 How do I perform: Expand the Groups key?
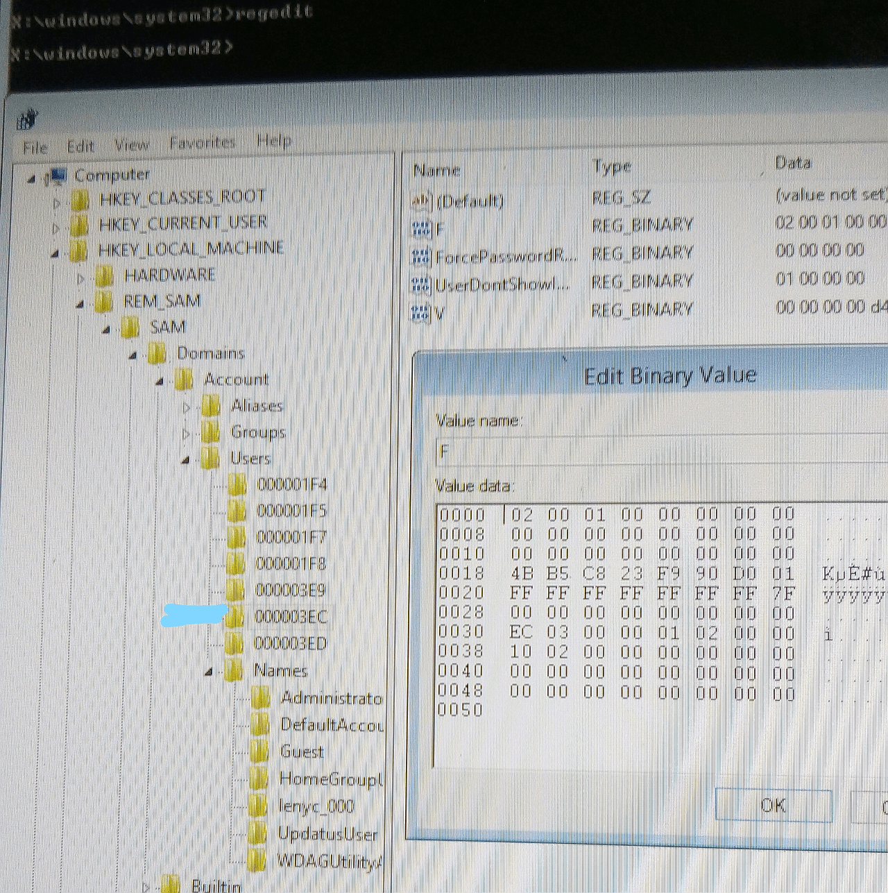pos(186,434)
